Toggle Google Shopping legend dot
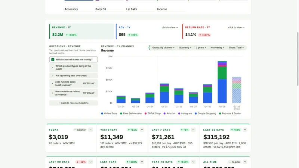 [195, 113]
